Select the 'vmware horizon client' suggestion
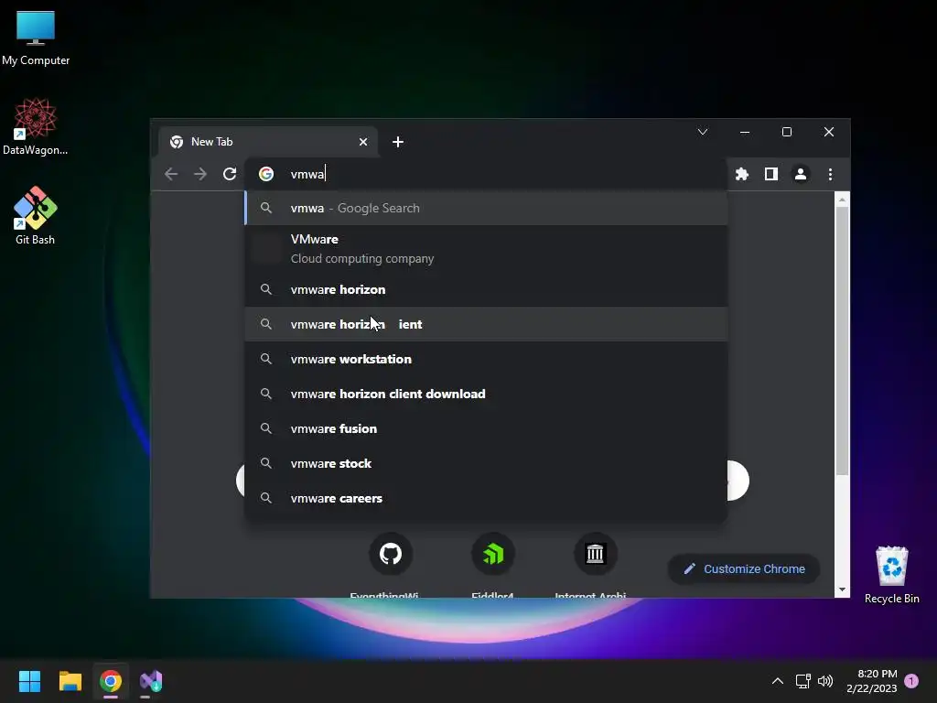Screen dimensions: 937x703 [x=486, y=324]
